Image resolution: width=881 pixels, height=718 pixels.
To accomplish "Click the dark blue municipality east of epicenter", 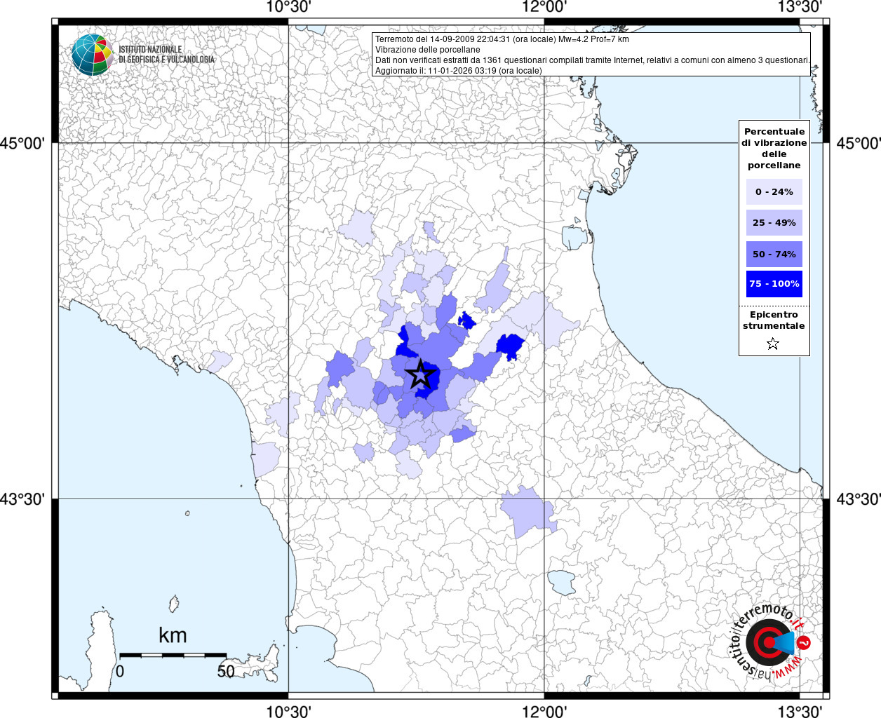I will (x=511, y=346).
